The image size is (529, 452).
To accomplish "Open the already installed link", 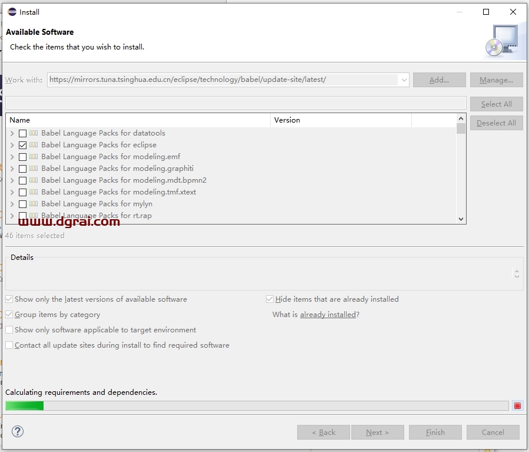I will click(x=328, y=315).
